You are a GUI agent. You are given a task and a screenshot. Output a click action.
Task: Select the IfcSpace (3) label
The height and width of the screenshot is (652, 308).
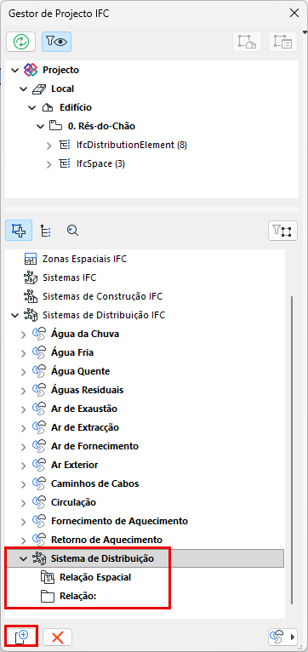coord(101,163)
